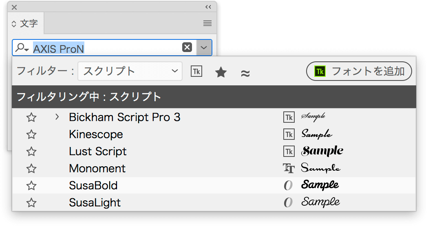Click the OpenType icon for SusaBold
The width and height of the screenshot is (428, 226).
pos(288,186)
